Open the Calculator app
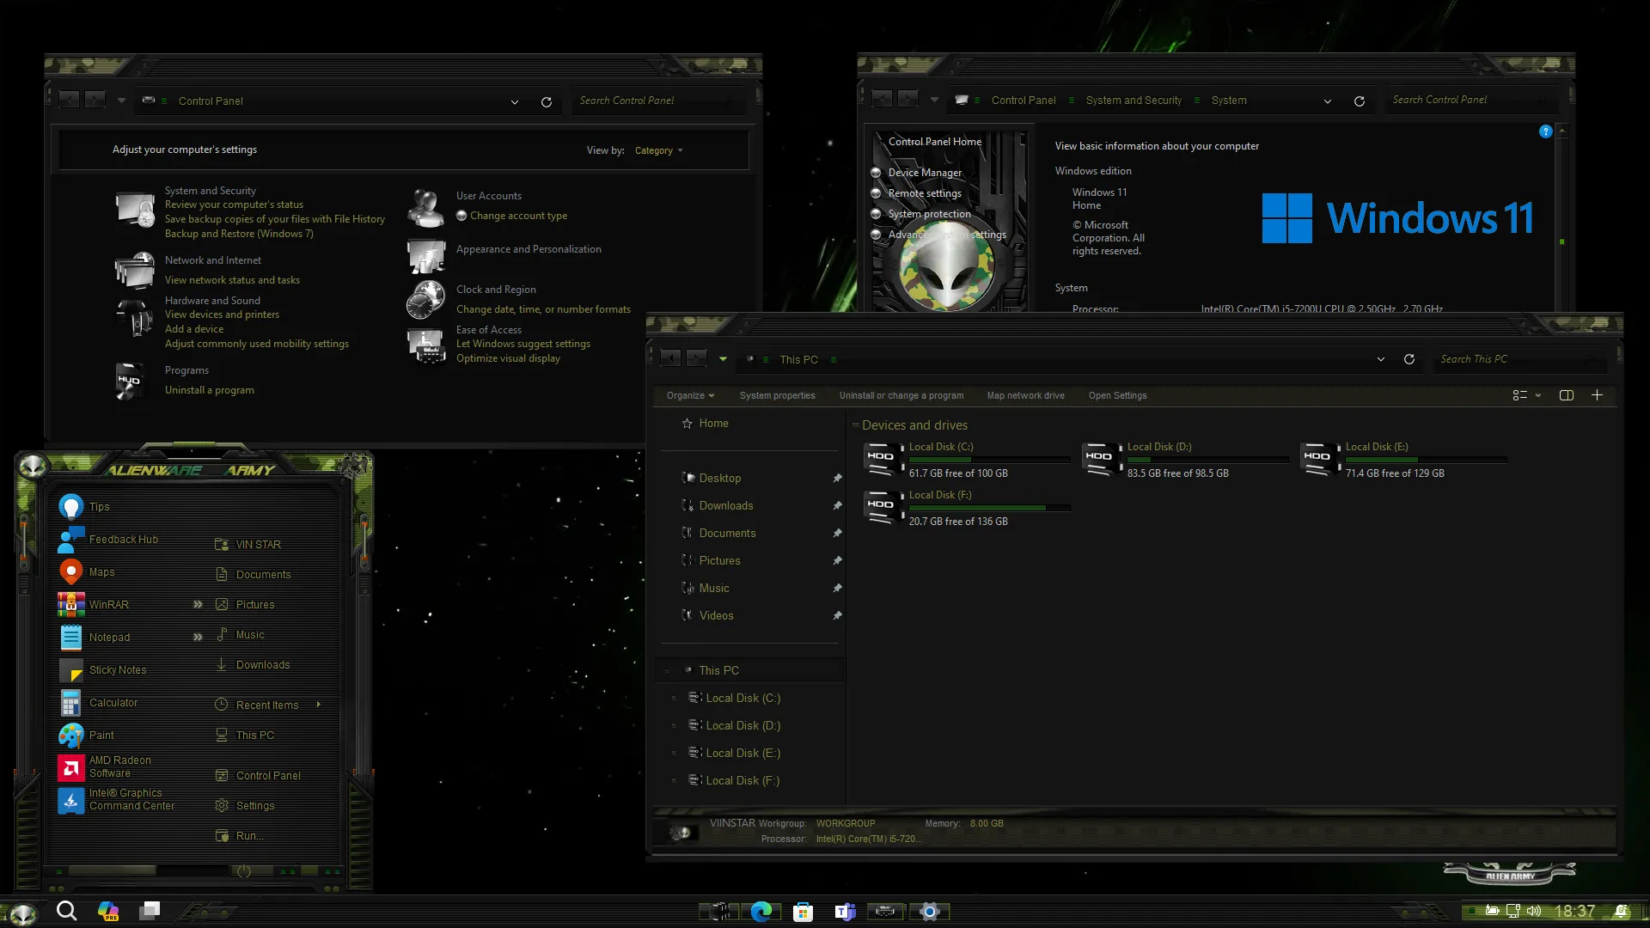Viewport: 1650px width, 928px height. coord(113,702)
